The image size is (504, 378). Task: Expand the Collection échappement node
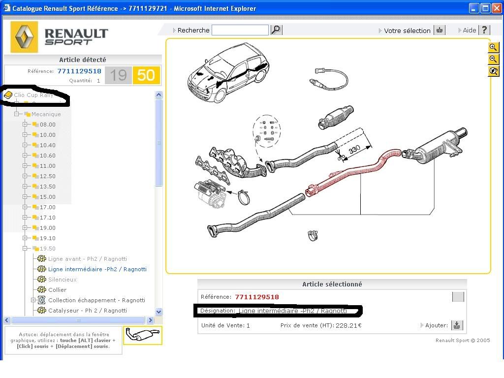[x=33, y=300]
